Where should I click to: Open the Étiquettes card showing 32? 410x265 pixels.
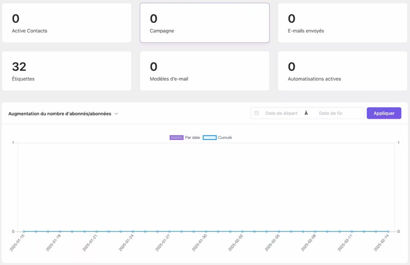click(x=67, y=71)
